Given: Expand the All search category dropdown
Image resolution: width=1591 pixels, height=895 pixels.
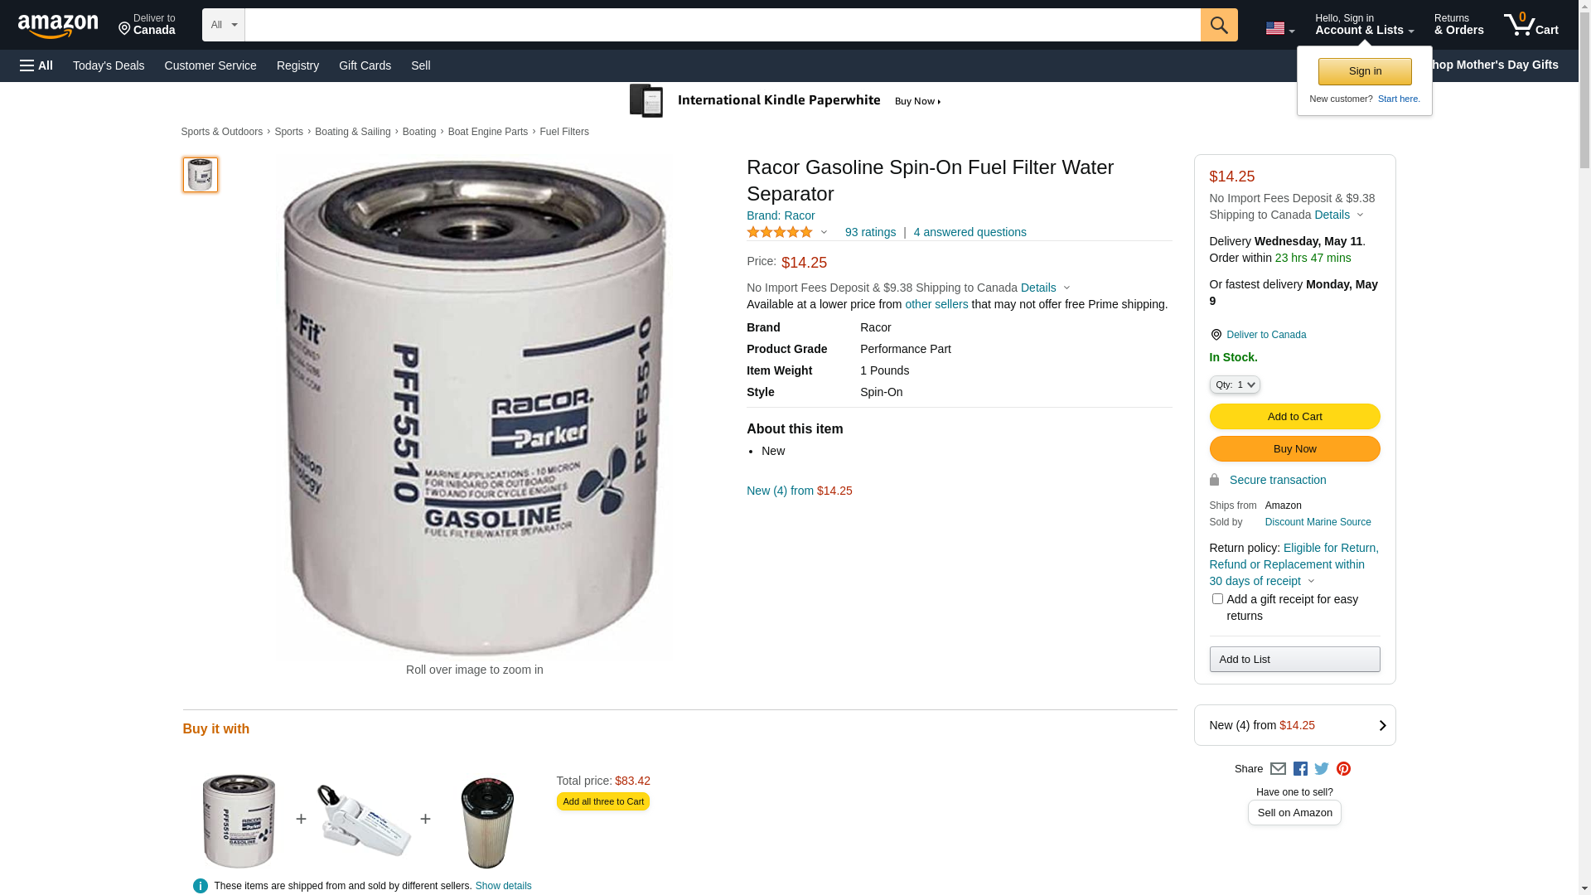Looking at the screenshot, I should tap(223, 25).
